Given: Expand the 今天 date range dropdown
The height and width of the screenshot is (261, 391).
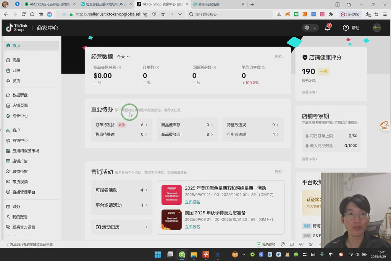Looking at the screenshot, I should click(x=123, y=57).
